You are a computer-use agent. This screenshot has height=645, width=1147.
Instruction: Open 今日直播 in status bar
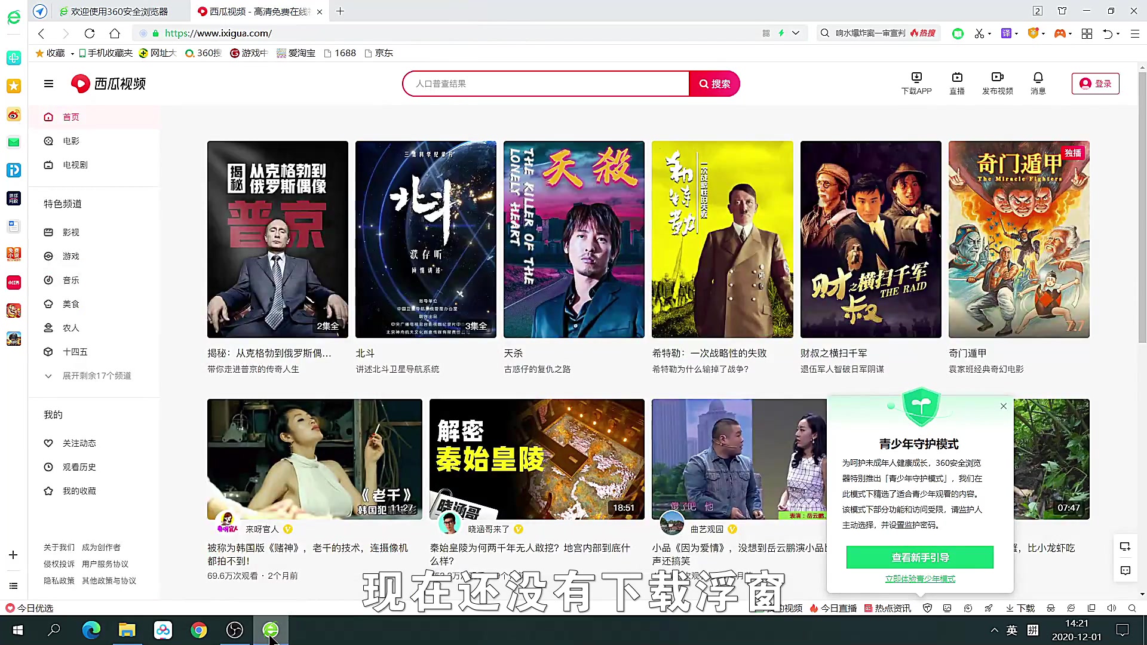[x=833, y=608]
